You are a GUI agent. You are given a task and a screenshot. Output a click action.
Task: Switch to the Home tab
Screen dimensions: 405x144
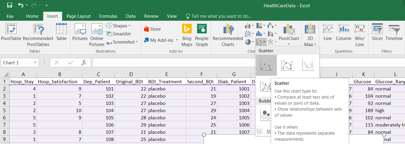point(32,16)
